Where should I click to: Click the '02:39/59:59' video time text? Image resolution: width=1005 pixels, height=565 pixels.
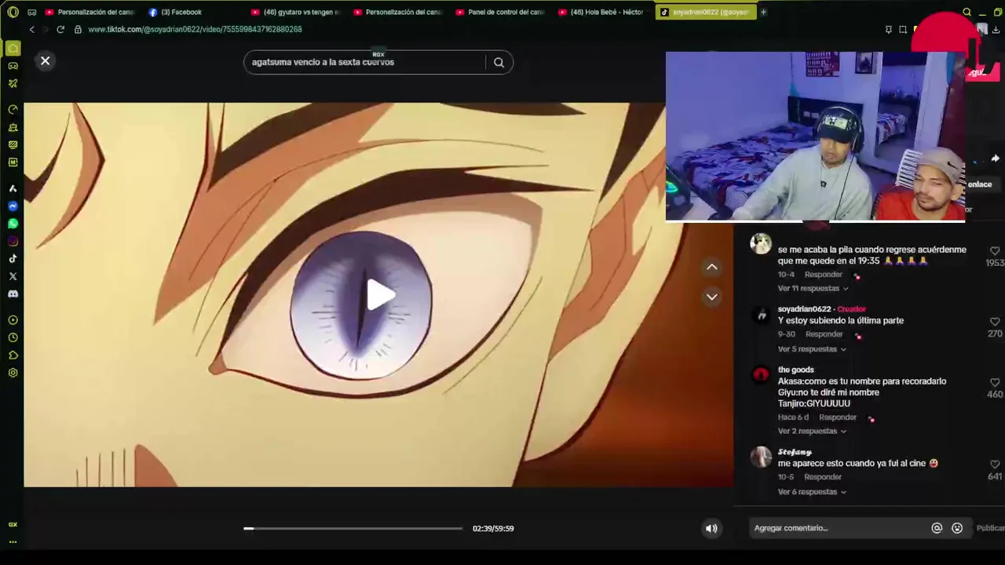493,529
